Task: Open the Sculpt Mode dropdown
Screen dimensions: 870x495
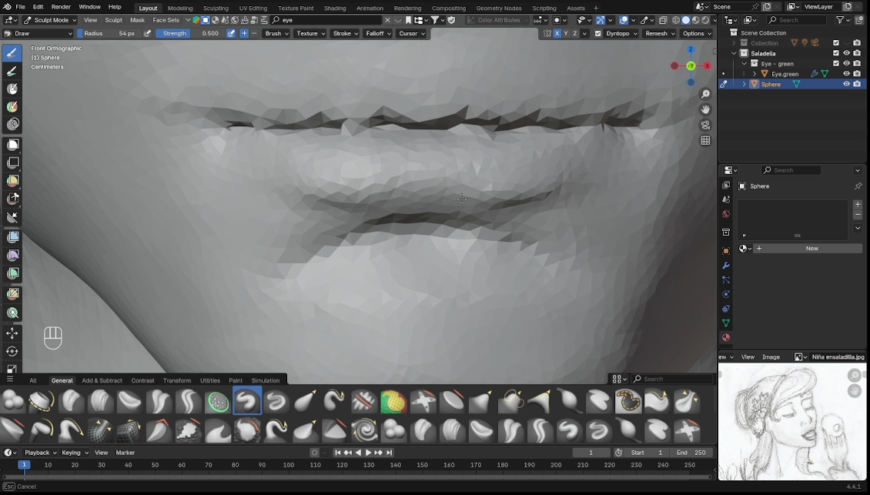Action: pos(50,20)
